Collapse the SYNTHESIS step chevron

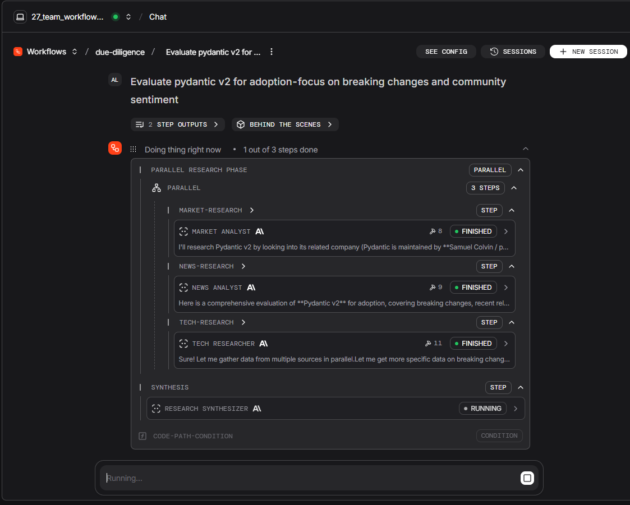[521, 387]
